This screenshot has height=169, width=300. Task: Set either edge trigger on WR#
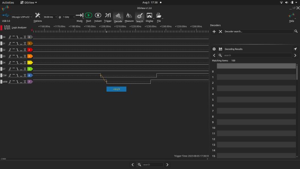pyautogui.click(x=25, y=81)
